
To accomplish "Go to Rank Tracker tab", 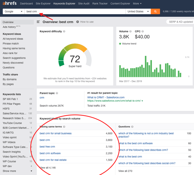I will [x=100, y=4].
